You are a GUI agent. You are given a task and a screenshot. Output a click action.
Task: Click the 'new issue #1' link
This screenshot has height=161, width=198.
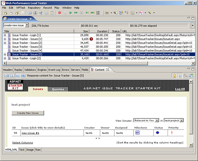point(30,133)
